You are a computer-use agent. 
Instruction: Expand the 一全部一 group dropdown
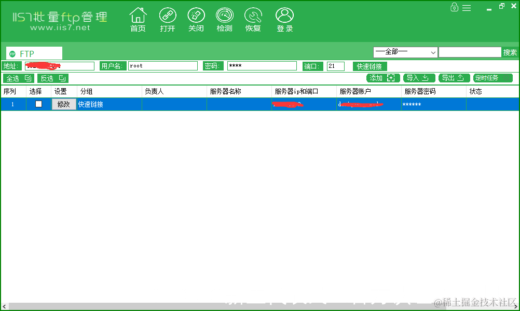(x=405, y=52)
